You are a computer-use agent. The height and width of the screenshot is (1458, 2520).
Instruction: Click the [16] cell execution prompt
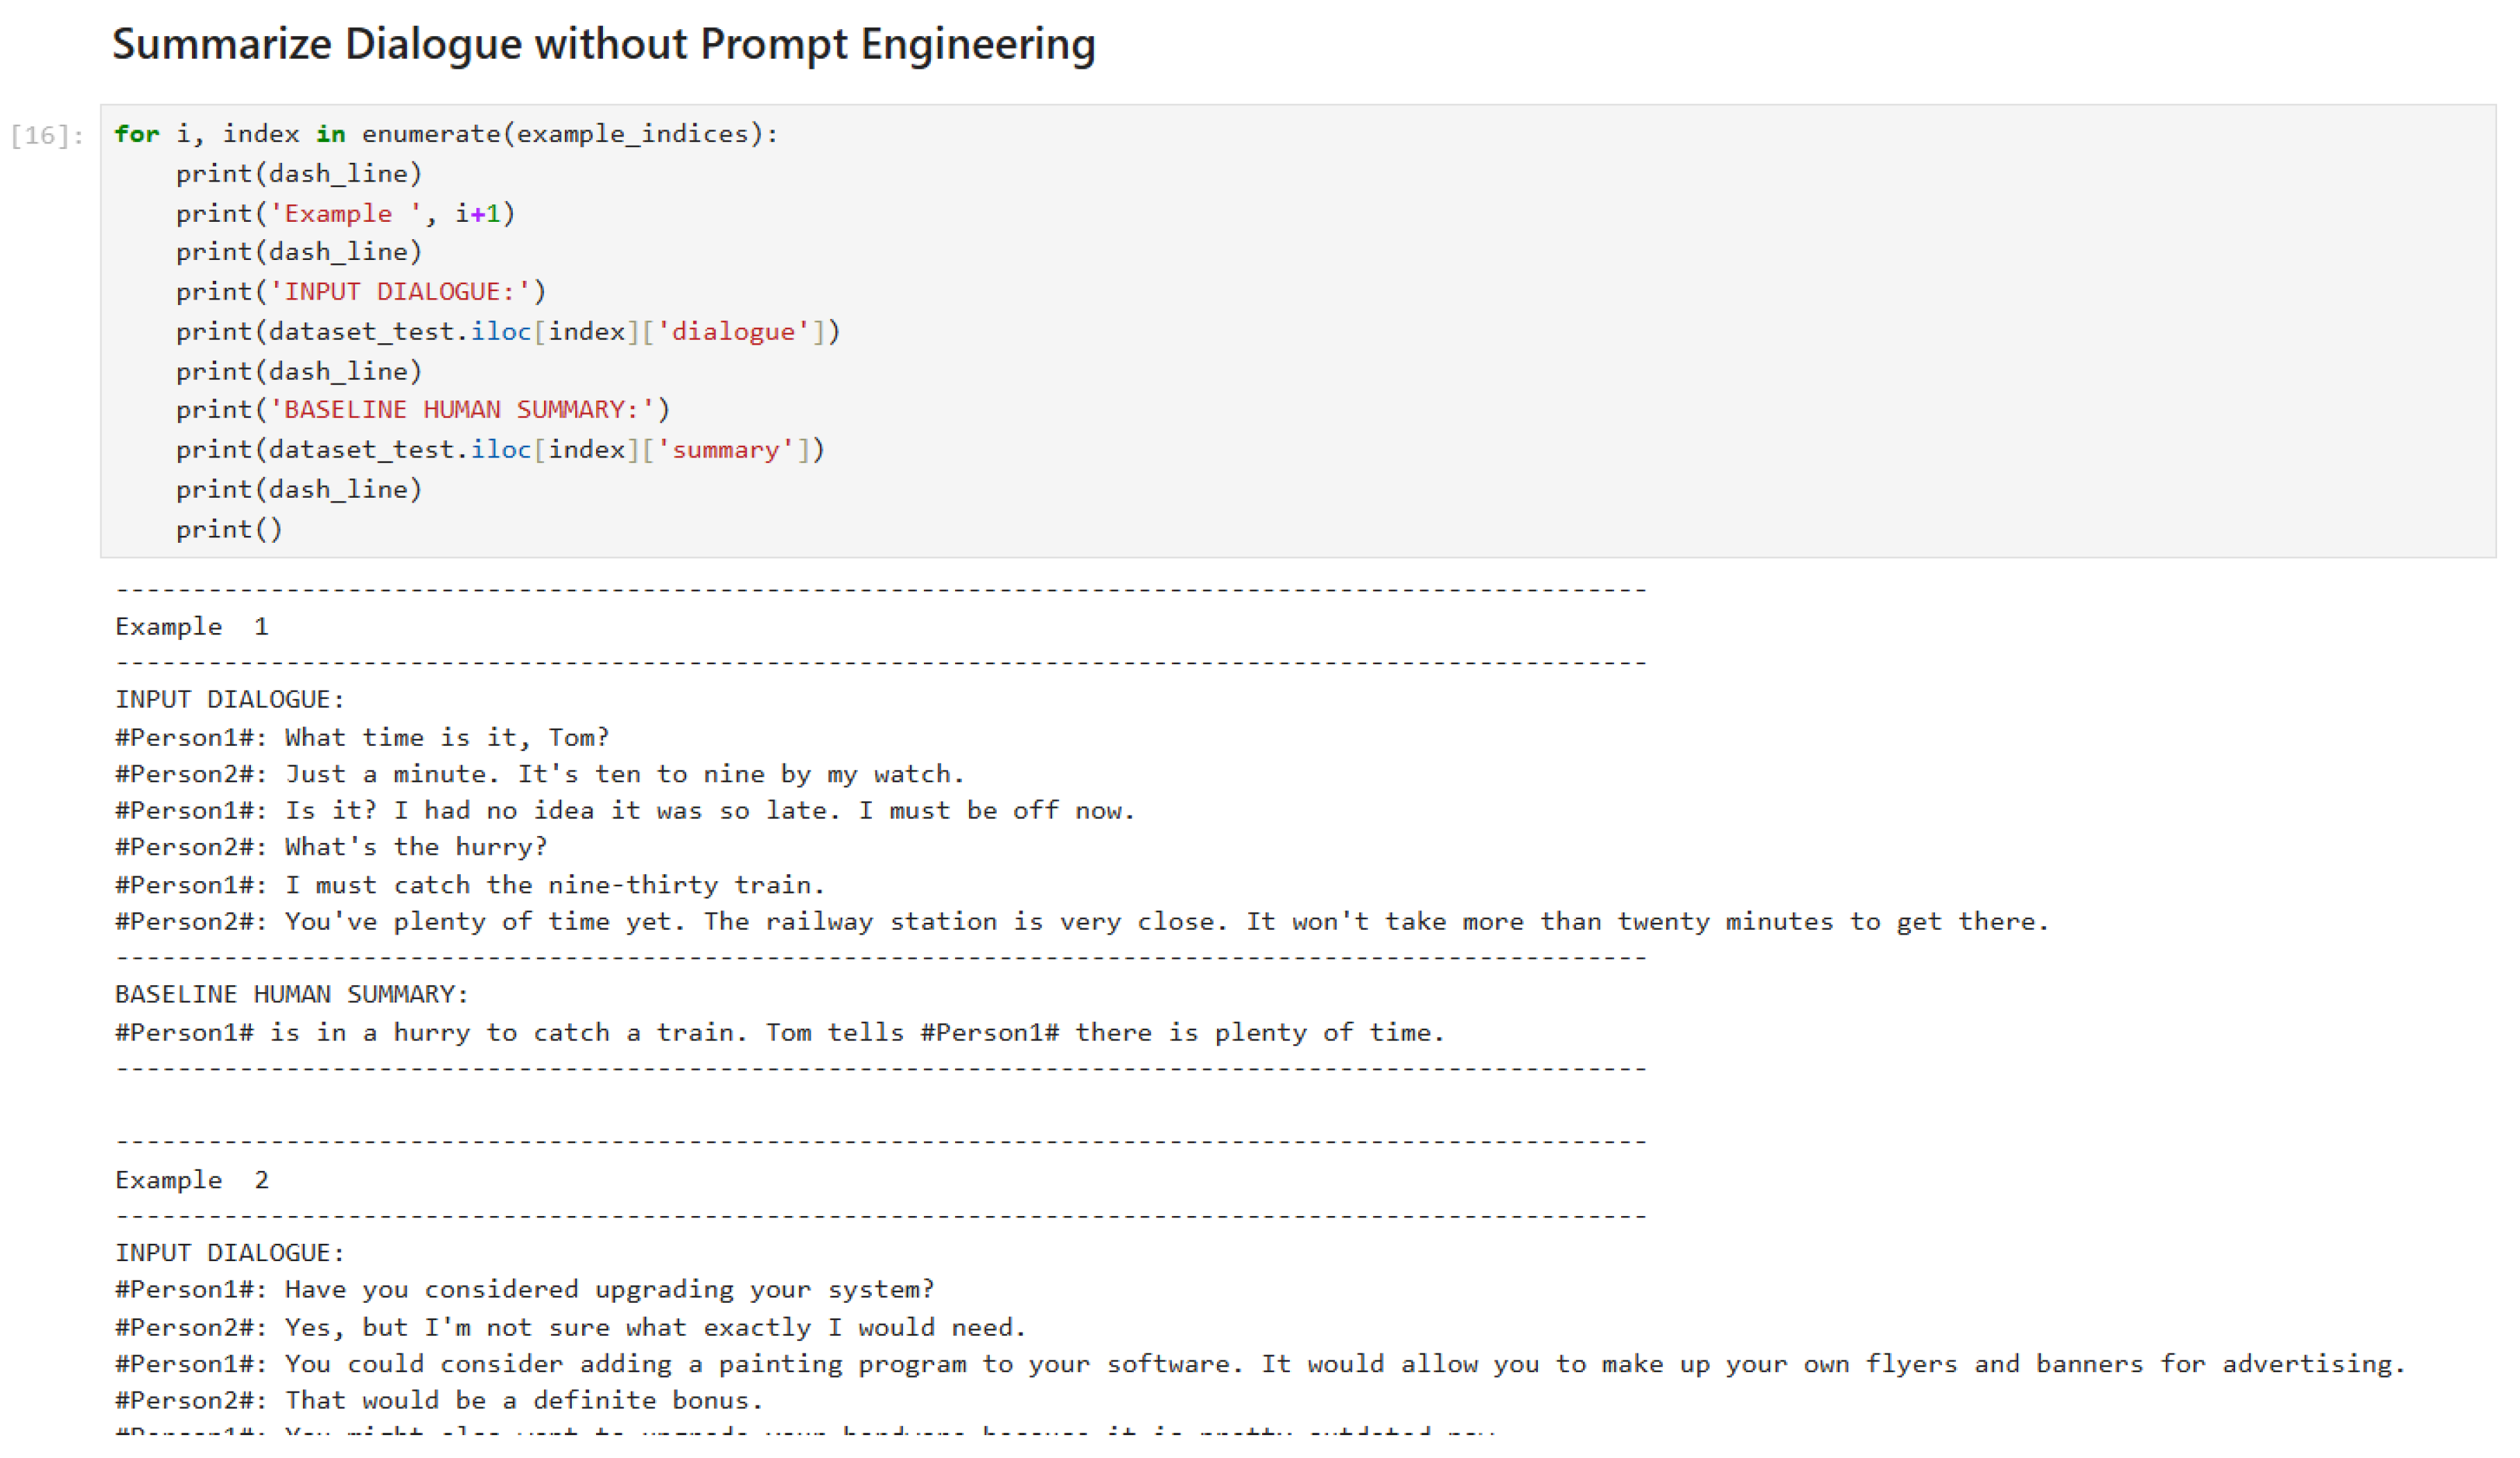coord(46,136)
